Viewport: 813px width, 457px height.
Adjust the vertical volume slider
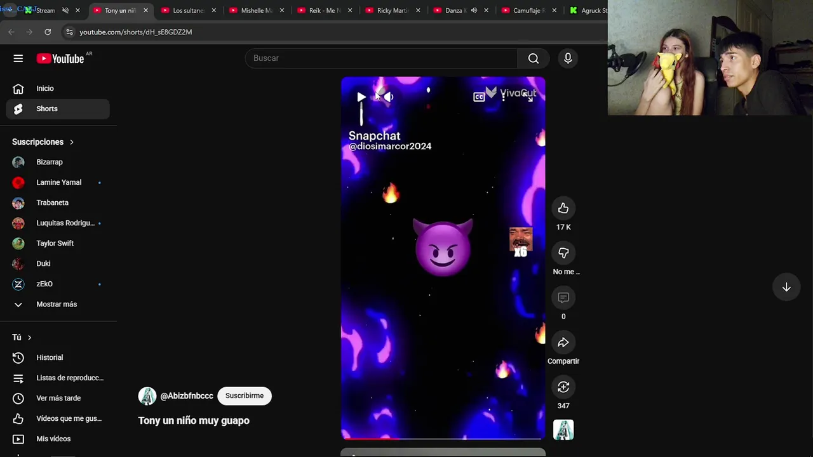pyautogui.click(x=361, y=114)
